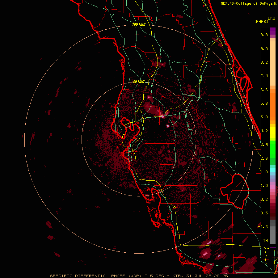278x278 pixels.
Task: Click the 7.4 color scale value
Action: [x=264, y=76]
